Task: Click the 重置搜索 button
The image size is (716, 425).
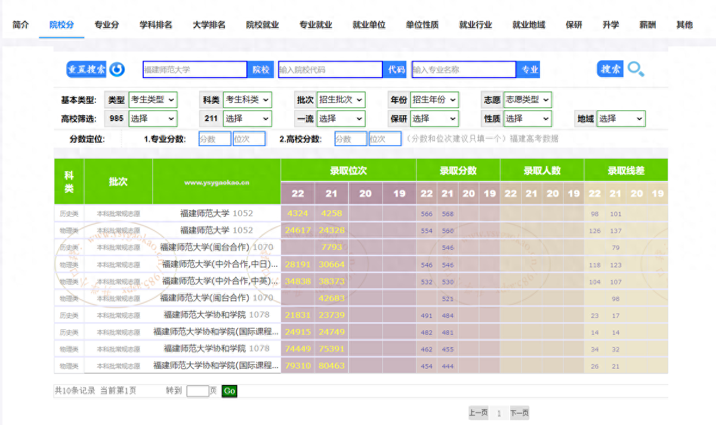Action: point(87,69)
